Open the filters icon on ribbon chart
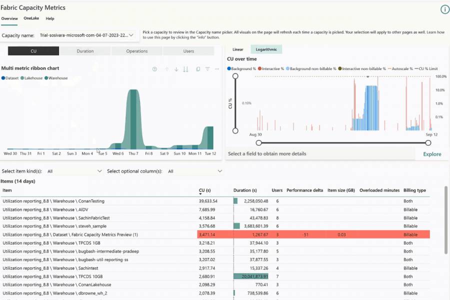The image size is (450, 300). (x=207, y=69)
